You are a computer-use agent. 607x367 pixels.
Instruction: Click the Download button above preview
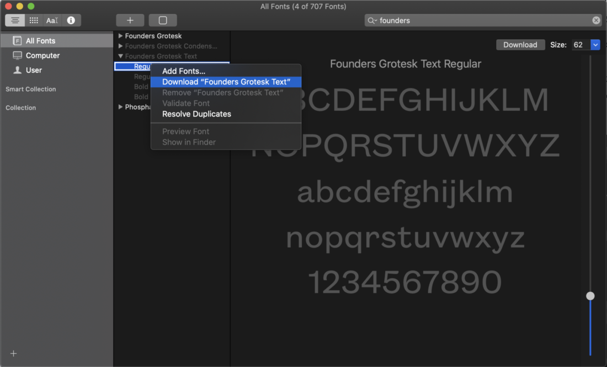(x=520, y=45)
